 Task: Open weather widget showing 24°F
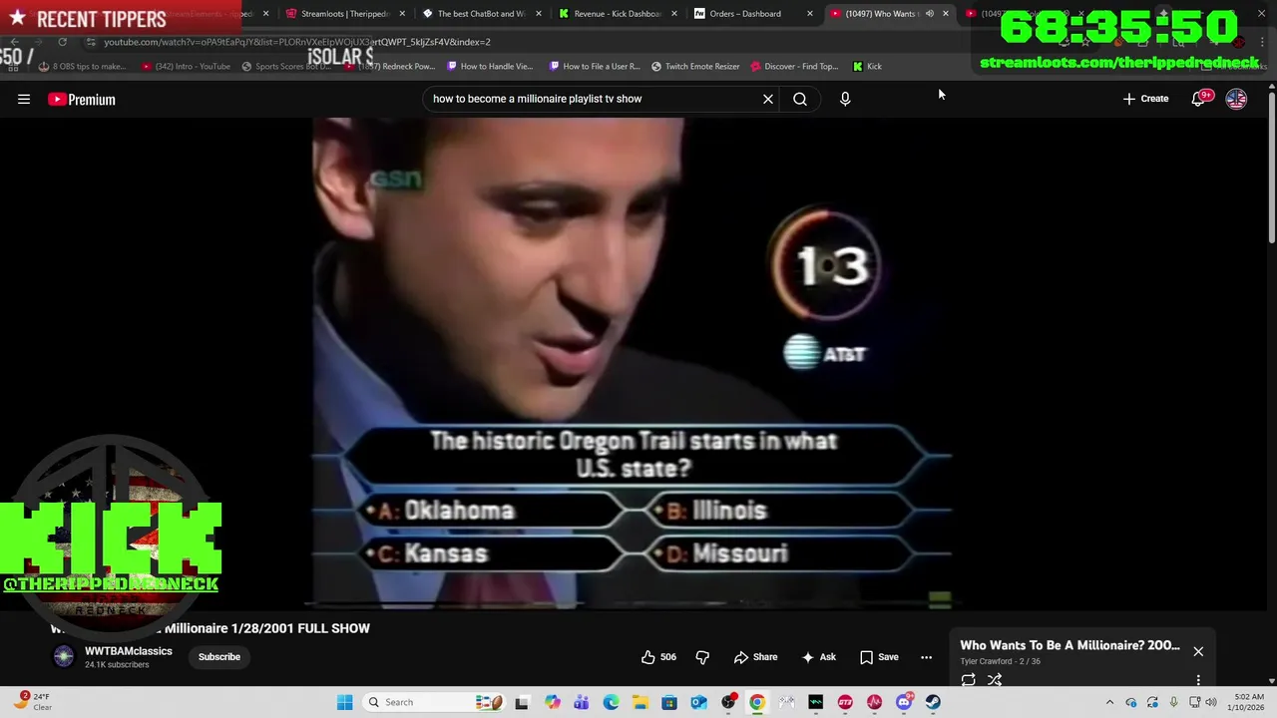(34, 702)
